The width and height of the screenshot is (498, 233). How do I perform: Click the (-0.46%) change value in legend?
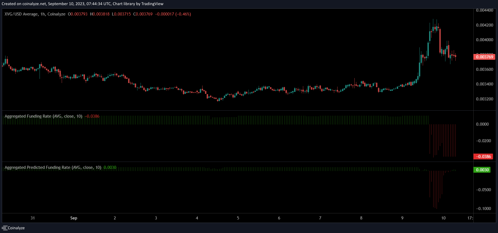tap(183, 14)
